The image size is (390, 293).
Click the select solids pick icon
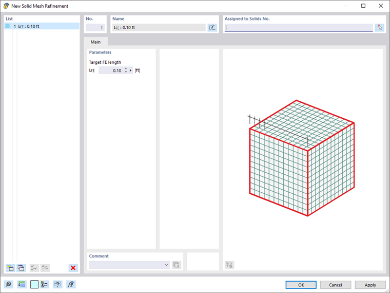coord(379,27)
